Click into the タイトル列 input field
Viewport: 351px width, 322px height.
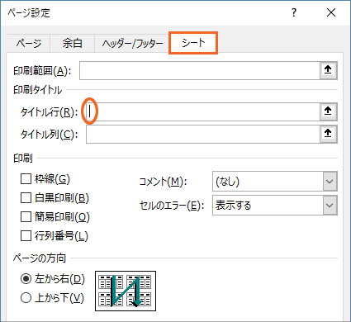coord(203,134)
